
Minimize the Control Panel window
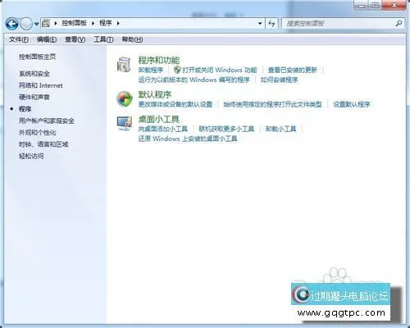362,6
